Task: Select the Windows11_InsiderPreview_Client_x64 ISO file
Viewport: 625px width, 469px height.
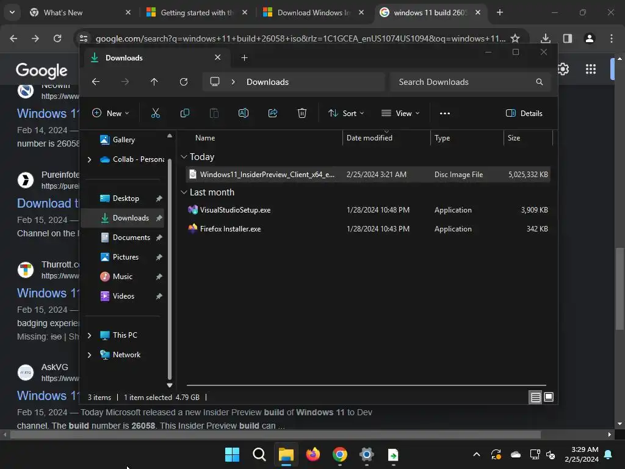Action: point(368,175)
